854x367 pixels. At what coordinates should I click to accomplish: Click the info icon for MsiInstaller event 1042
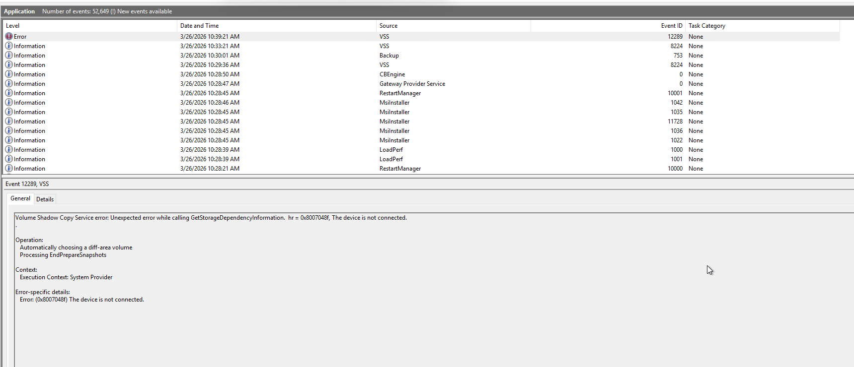click(9, 102)
